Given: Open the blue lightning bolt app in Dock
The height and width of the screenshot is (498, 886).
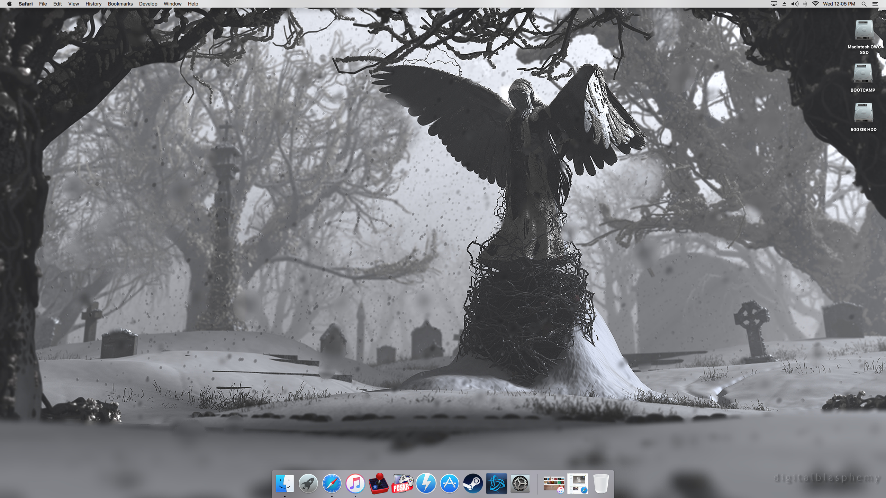Looking at the screenshot, I should pos(426,483).
